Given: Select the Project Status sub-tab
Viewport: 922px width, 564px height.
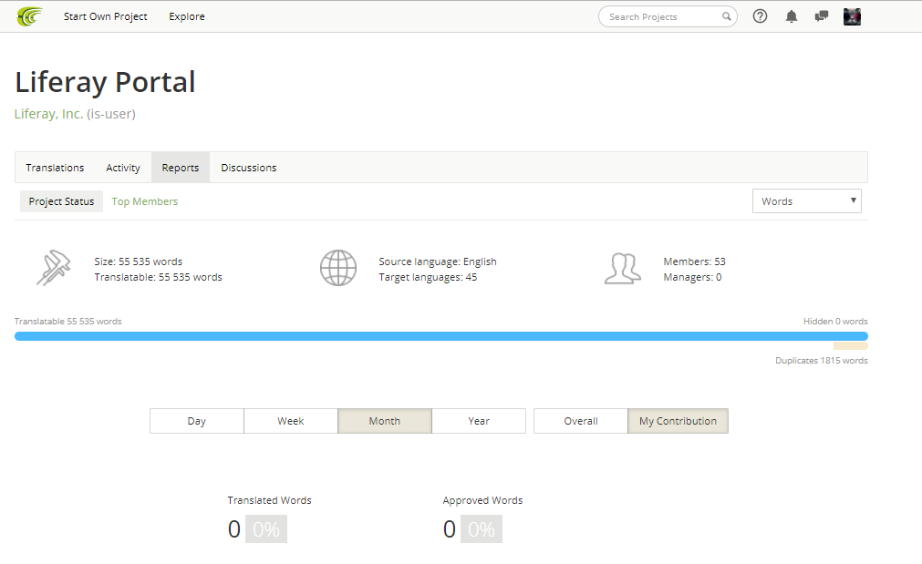Looking at the screenshot, I should click(x=61, y=201).
